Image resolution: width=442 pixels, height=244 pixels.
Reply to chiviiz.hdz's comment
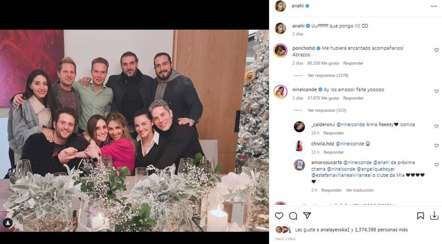click(334, 152)
